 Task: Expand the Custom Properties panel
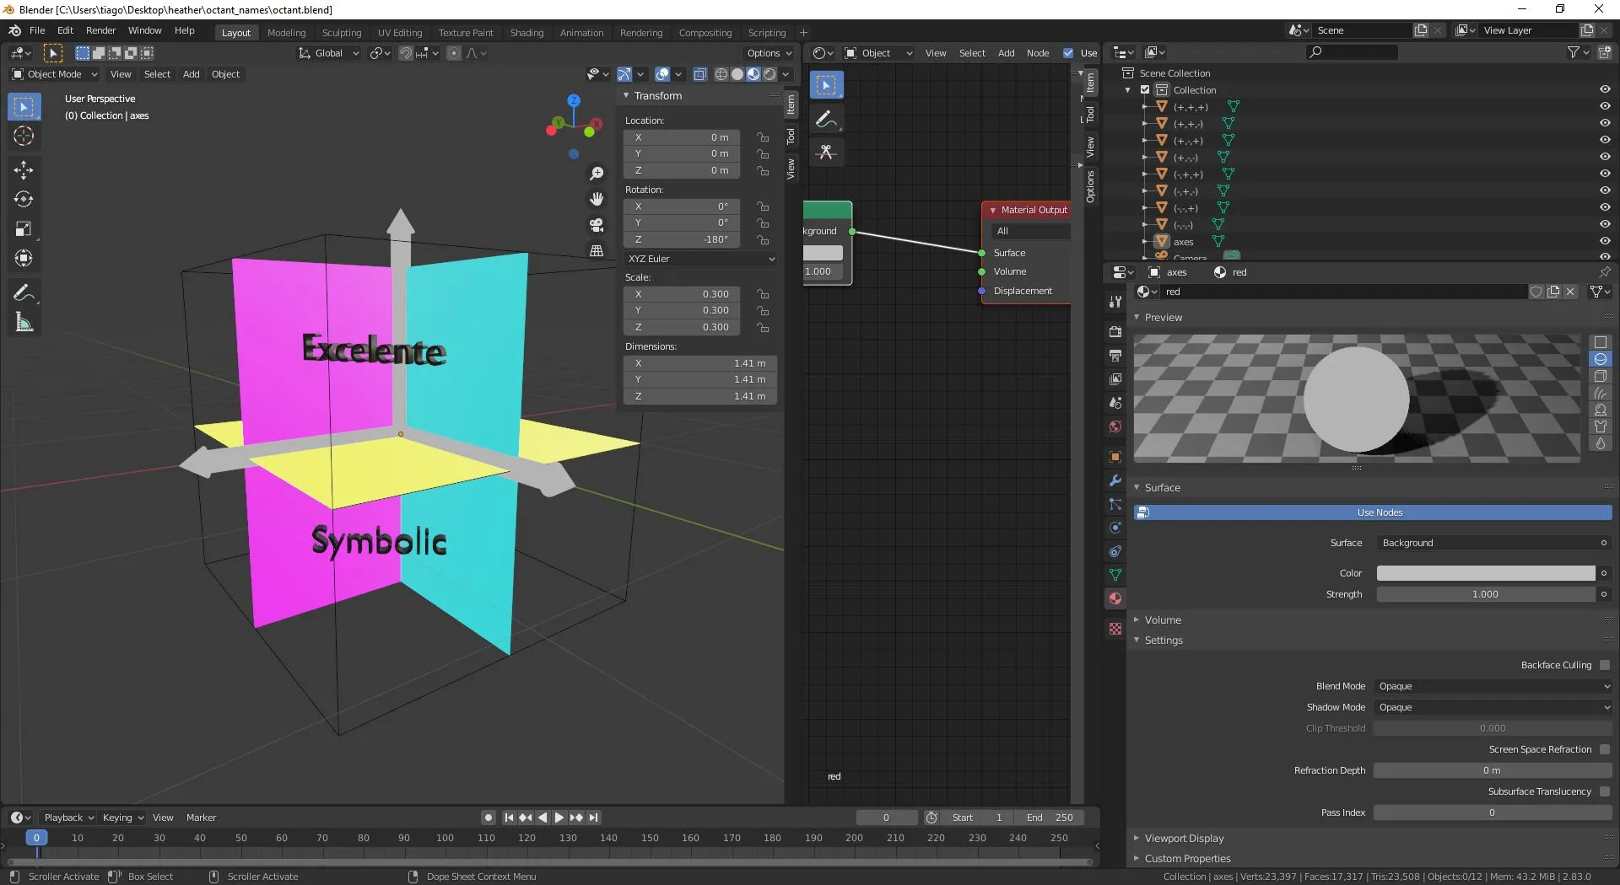[x=1187, y=859]
